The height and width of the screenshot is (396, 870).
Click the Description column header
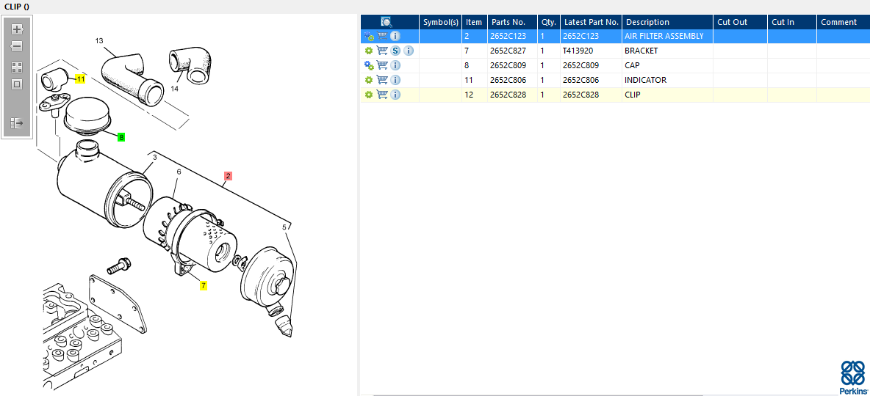(667, 22)
